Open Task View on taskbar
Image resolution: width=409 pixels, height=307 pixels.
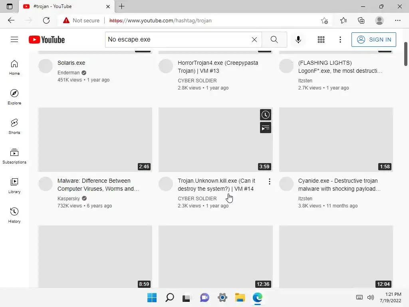(186, 297)
